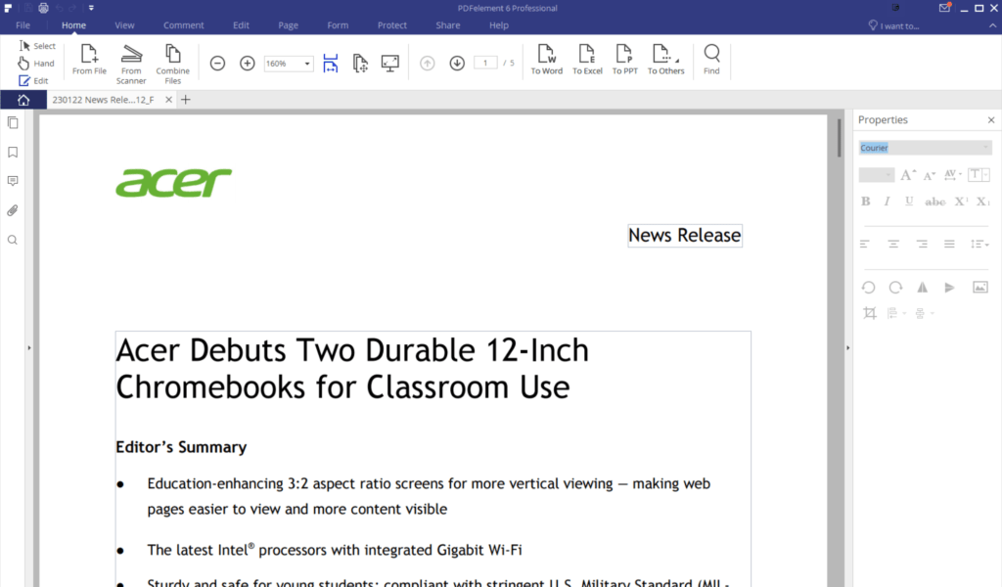
Task: Click the current page number field
Action: (485, 64)
